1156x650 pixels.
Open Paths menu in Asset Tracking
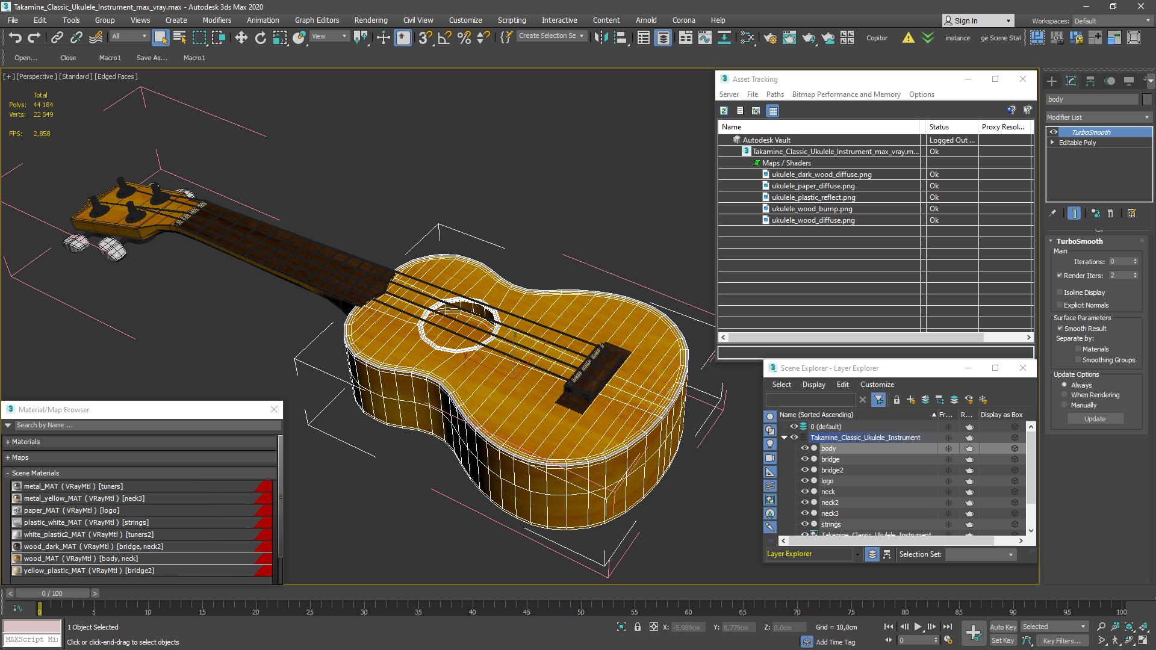pyautogui.click(x=775, y=94)
